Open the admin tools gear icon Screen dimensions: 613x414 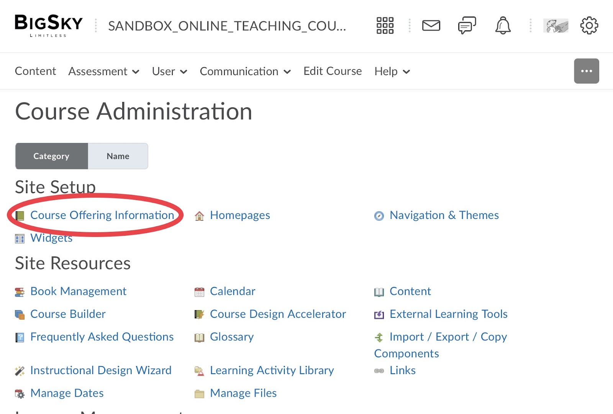pyautogui.click(x=589, y=26)
